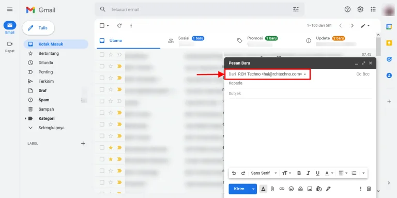Image resolution: width=397 pixels, height=198 pixels.
Task: Insert files using Google Drive
Action: (x=300, y=189)
